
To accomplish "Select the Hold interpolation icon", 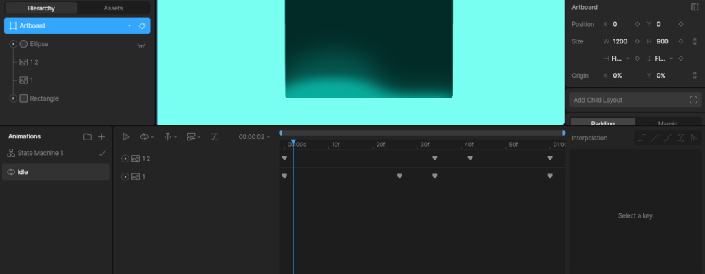I will 642,138.
